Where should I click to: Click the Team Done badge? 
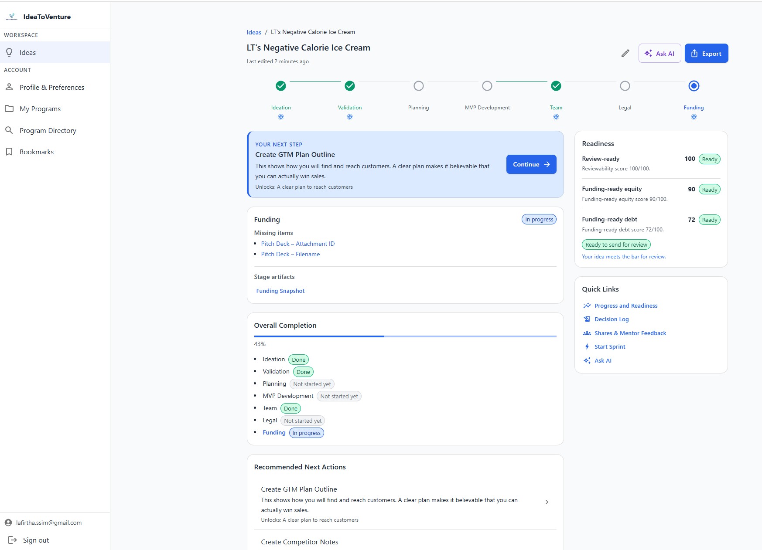pos(290,408)
